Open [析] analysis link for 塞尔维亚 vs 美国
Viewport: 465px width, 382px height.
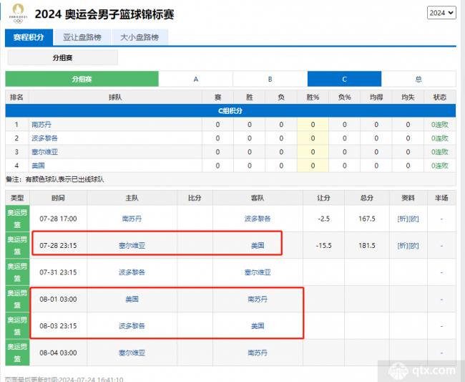[x=403, y=245]
